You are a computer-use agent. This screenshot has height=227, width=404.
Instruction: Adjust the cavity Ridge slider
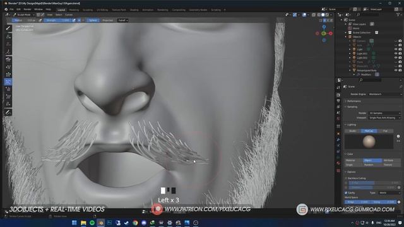click(357, 202)
